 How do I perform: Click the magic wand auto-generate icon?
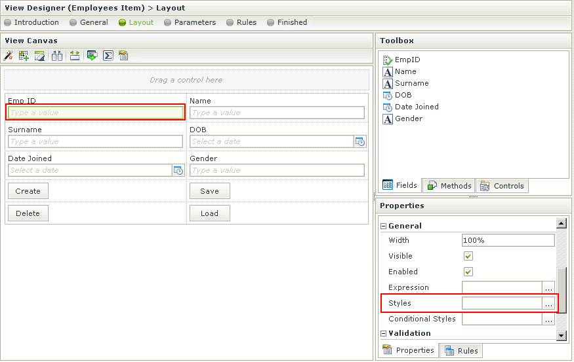8,56
